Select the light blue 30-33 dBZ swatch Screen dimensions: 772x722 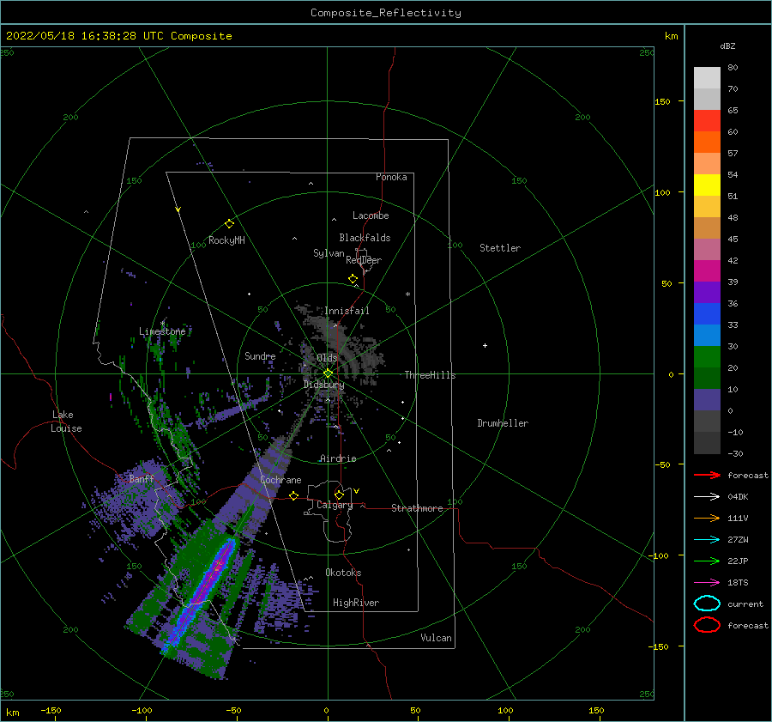click(707, 335)
